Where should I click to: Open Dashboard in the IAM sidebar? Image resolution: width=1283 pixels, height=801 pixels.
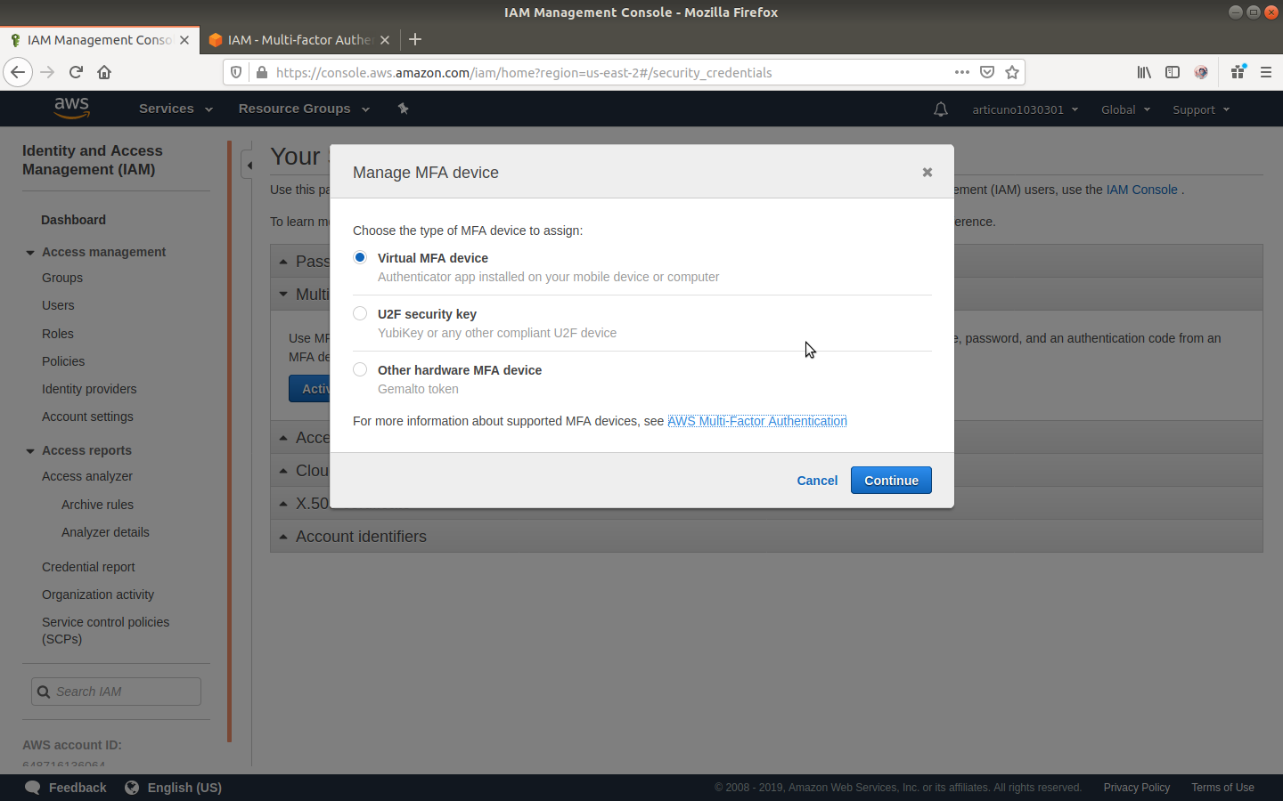[73, 220]
